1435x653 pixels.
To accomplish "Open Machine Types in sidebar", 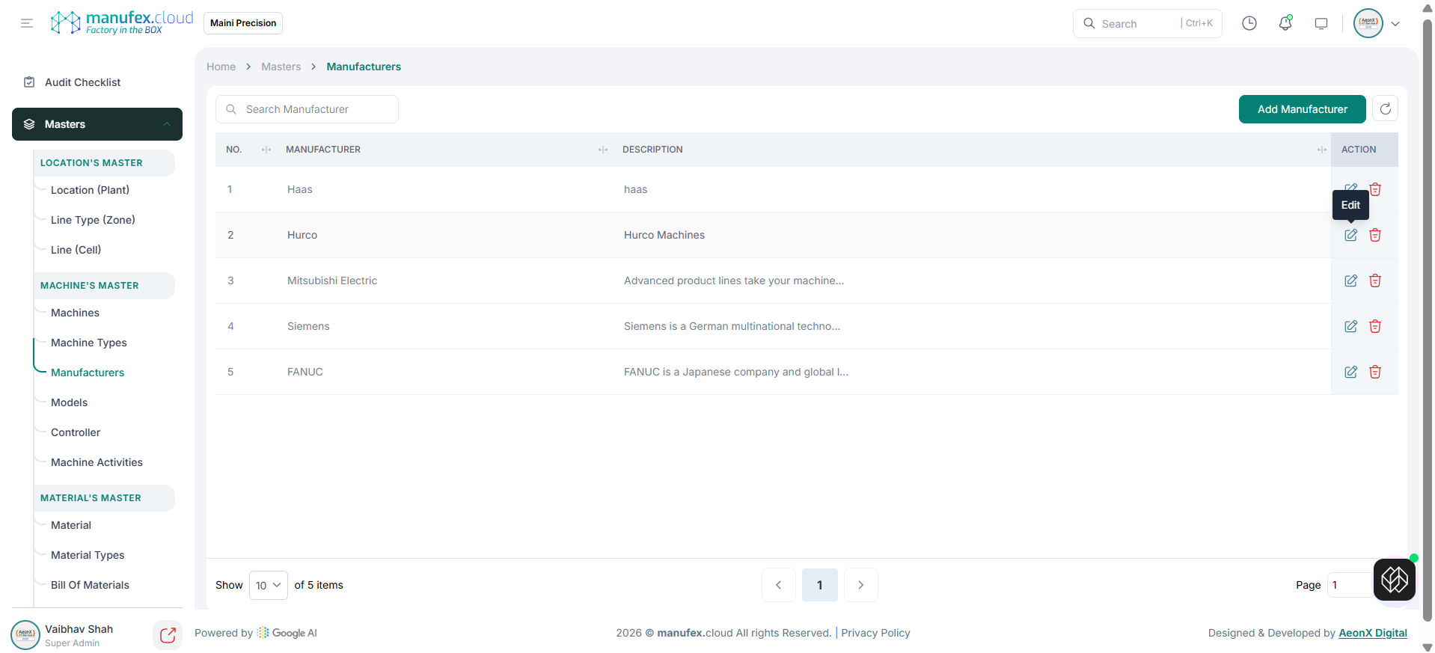I will click(x=89, y=343).
